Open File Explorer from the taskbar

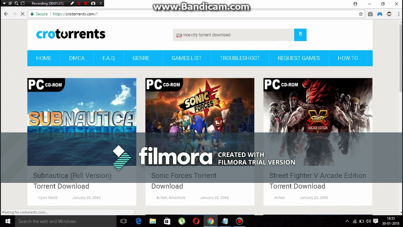(153, 221)
